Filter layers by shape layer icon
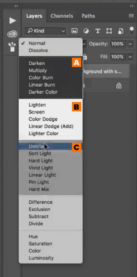Screen dimensions: 137x277 coord(109,31)
